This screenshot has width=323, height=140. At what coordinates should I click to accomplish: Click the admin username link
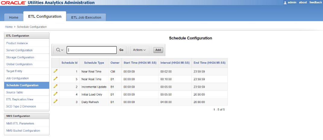point(292,2)
